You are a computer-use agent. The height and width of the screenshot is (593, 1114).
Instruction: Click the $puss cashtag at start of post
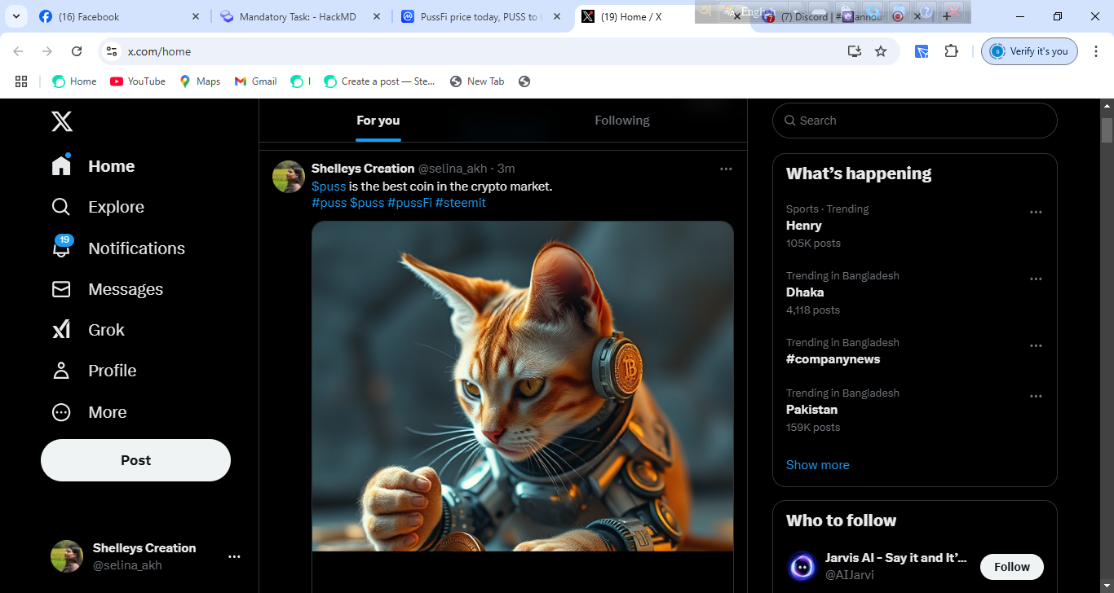click(x=329, y=187)
